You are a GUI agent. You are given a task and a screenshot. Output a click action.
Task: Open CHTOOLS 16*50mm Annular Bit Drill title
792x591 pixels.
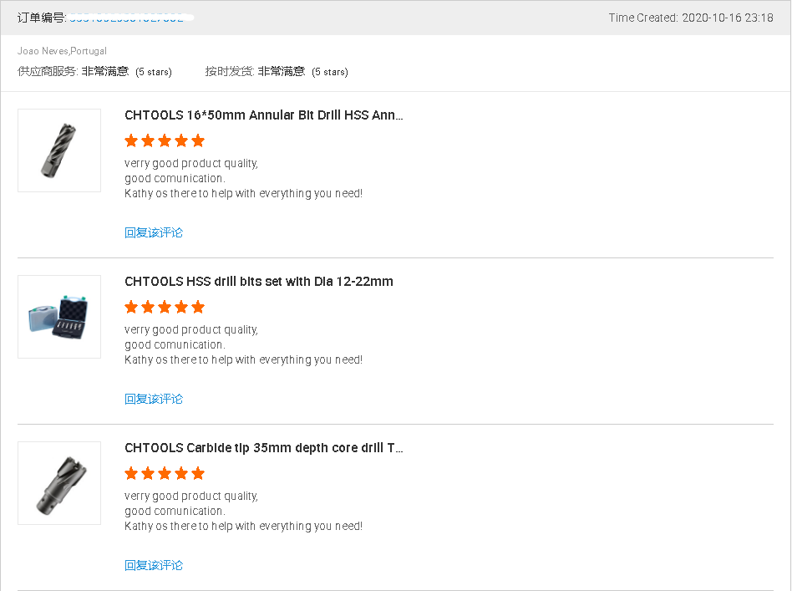pos(264,115)
